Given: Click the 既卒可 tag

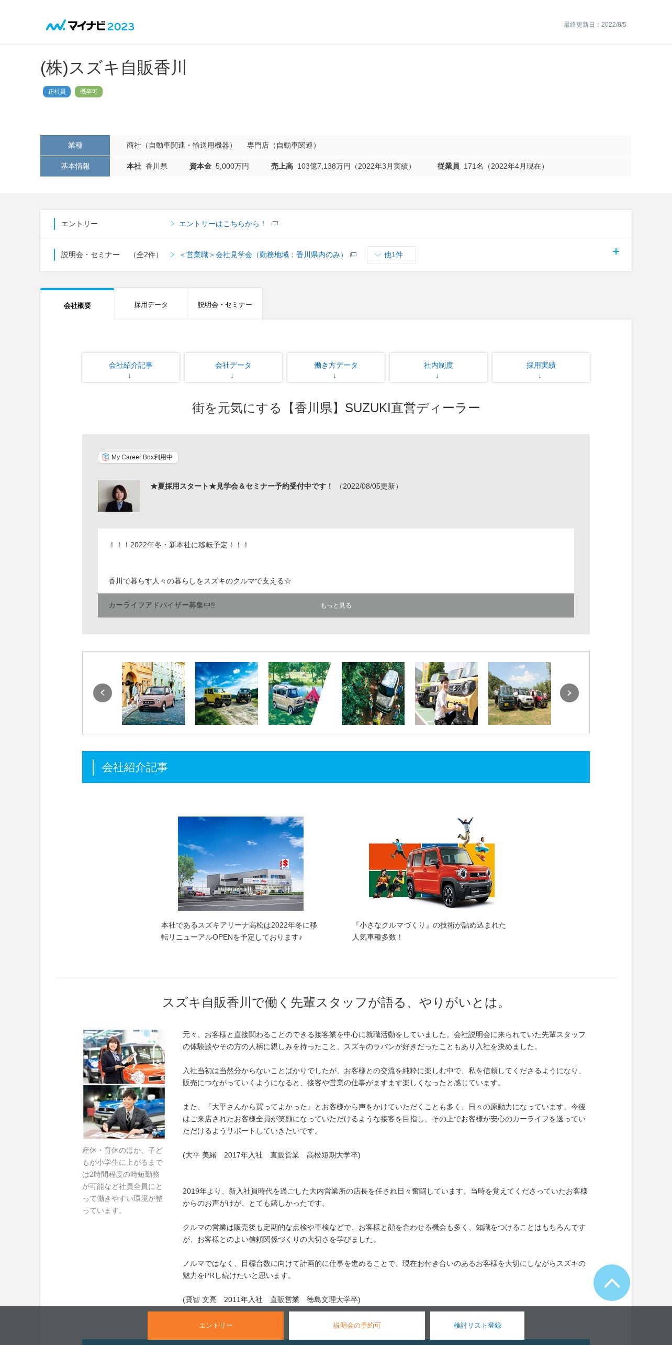Looking at the screenshot, I should 88,92.
